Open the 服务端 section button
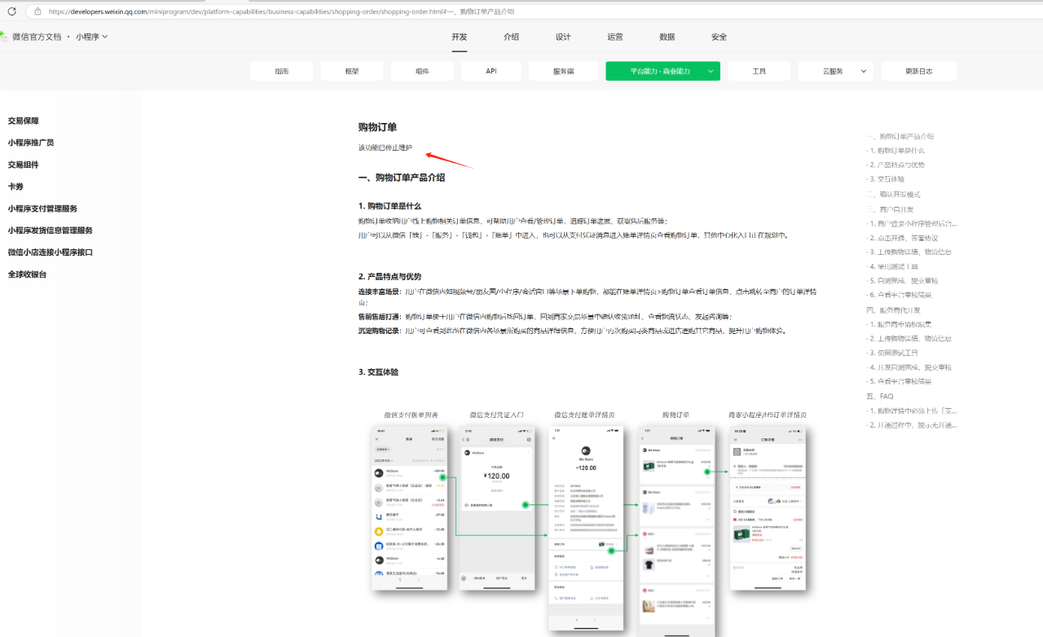Screen dimensions: 1043x637 coord(563,71)
